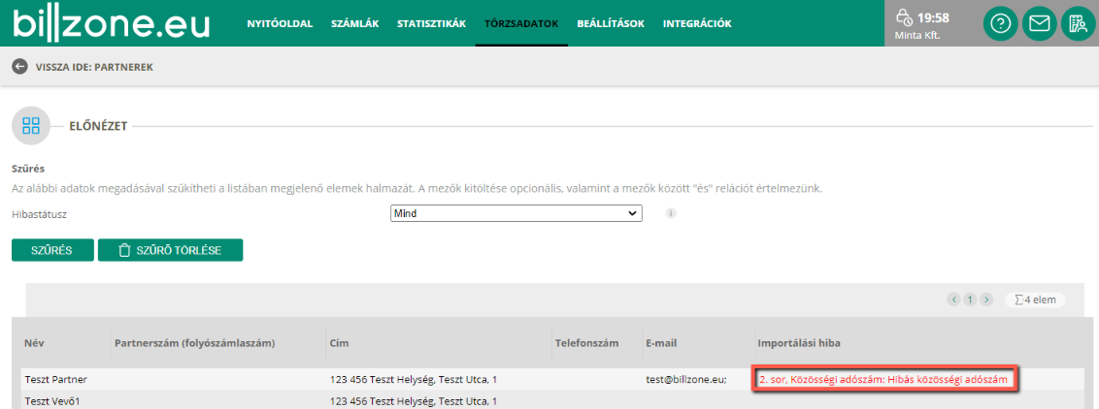Open the Hibastátusz dropdown showing Mind

coord(516,213)
